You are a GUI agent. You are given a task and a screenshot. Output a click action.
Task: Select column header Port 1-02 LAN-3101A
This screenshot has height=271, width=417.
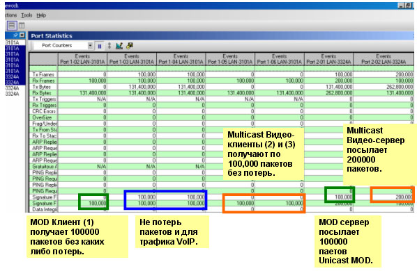[x=82, y=59]
